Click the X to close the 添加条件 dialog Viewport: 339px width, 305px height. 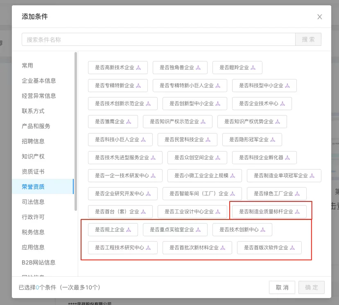pos(320,17)
